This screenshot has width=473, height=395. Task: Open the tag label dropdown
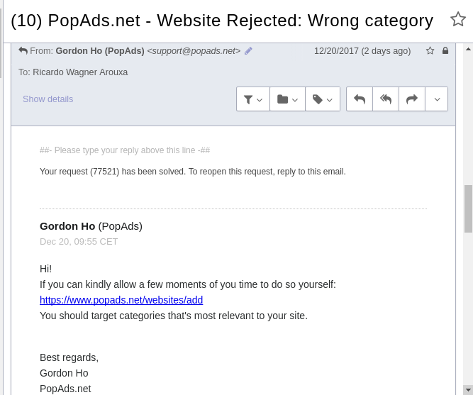point(323,99)
